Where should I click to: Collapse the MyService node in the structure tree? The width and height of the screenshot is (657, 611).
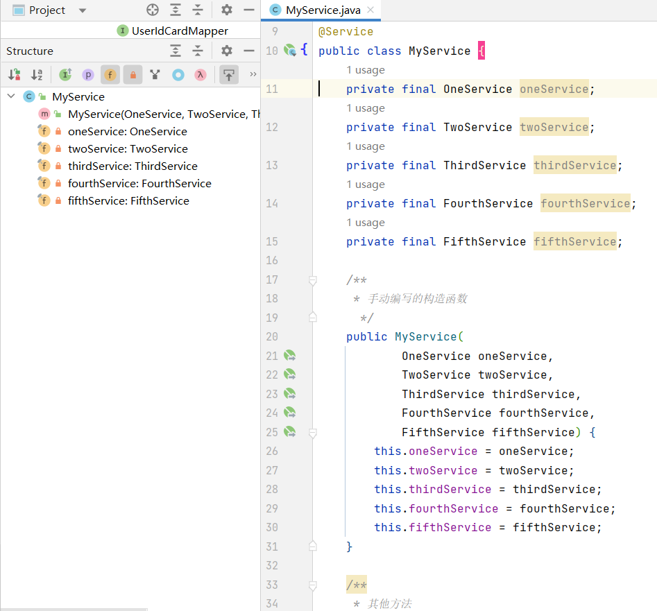[11, 96]
